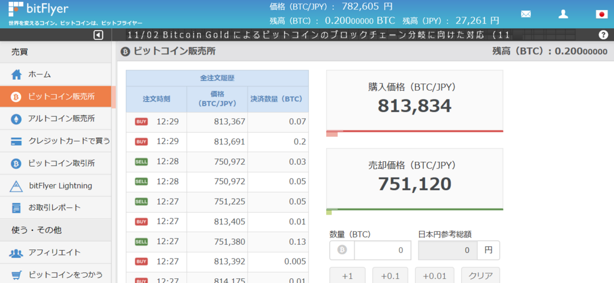614x283 pixels.
Task: Click bitcoin icon in ビットコイン販売所 heading
Action: click(x=125, y=52)
